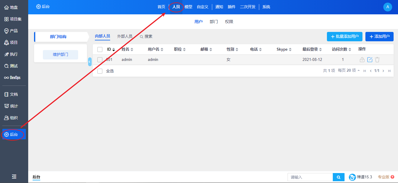Viewport: 398px width, 183px height.
Task: Open the 测试 sidebar module
Action: pos(11,66)
